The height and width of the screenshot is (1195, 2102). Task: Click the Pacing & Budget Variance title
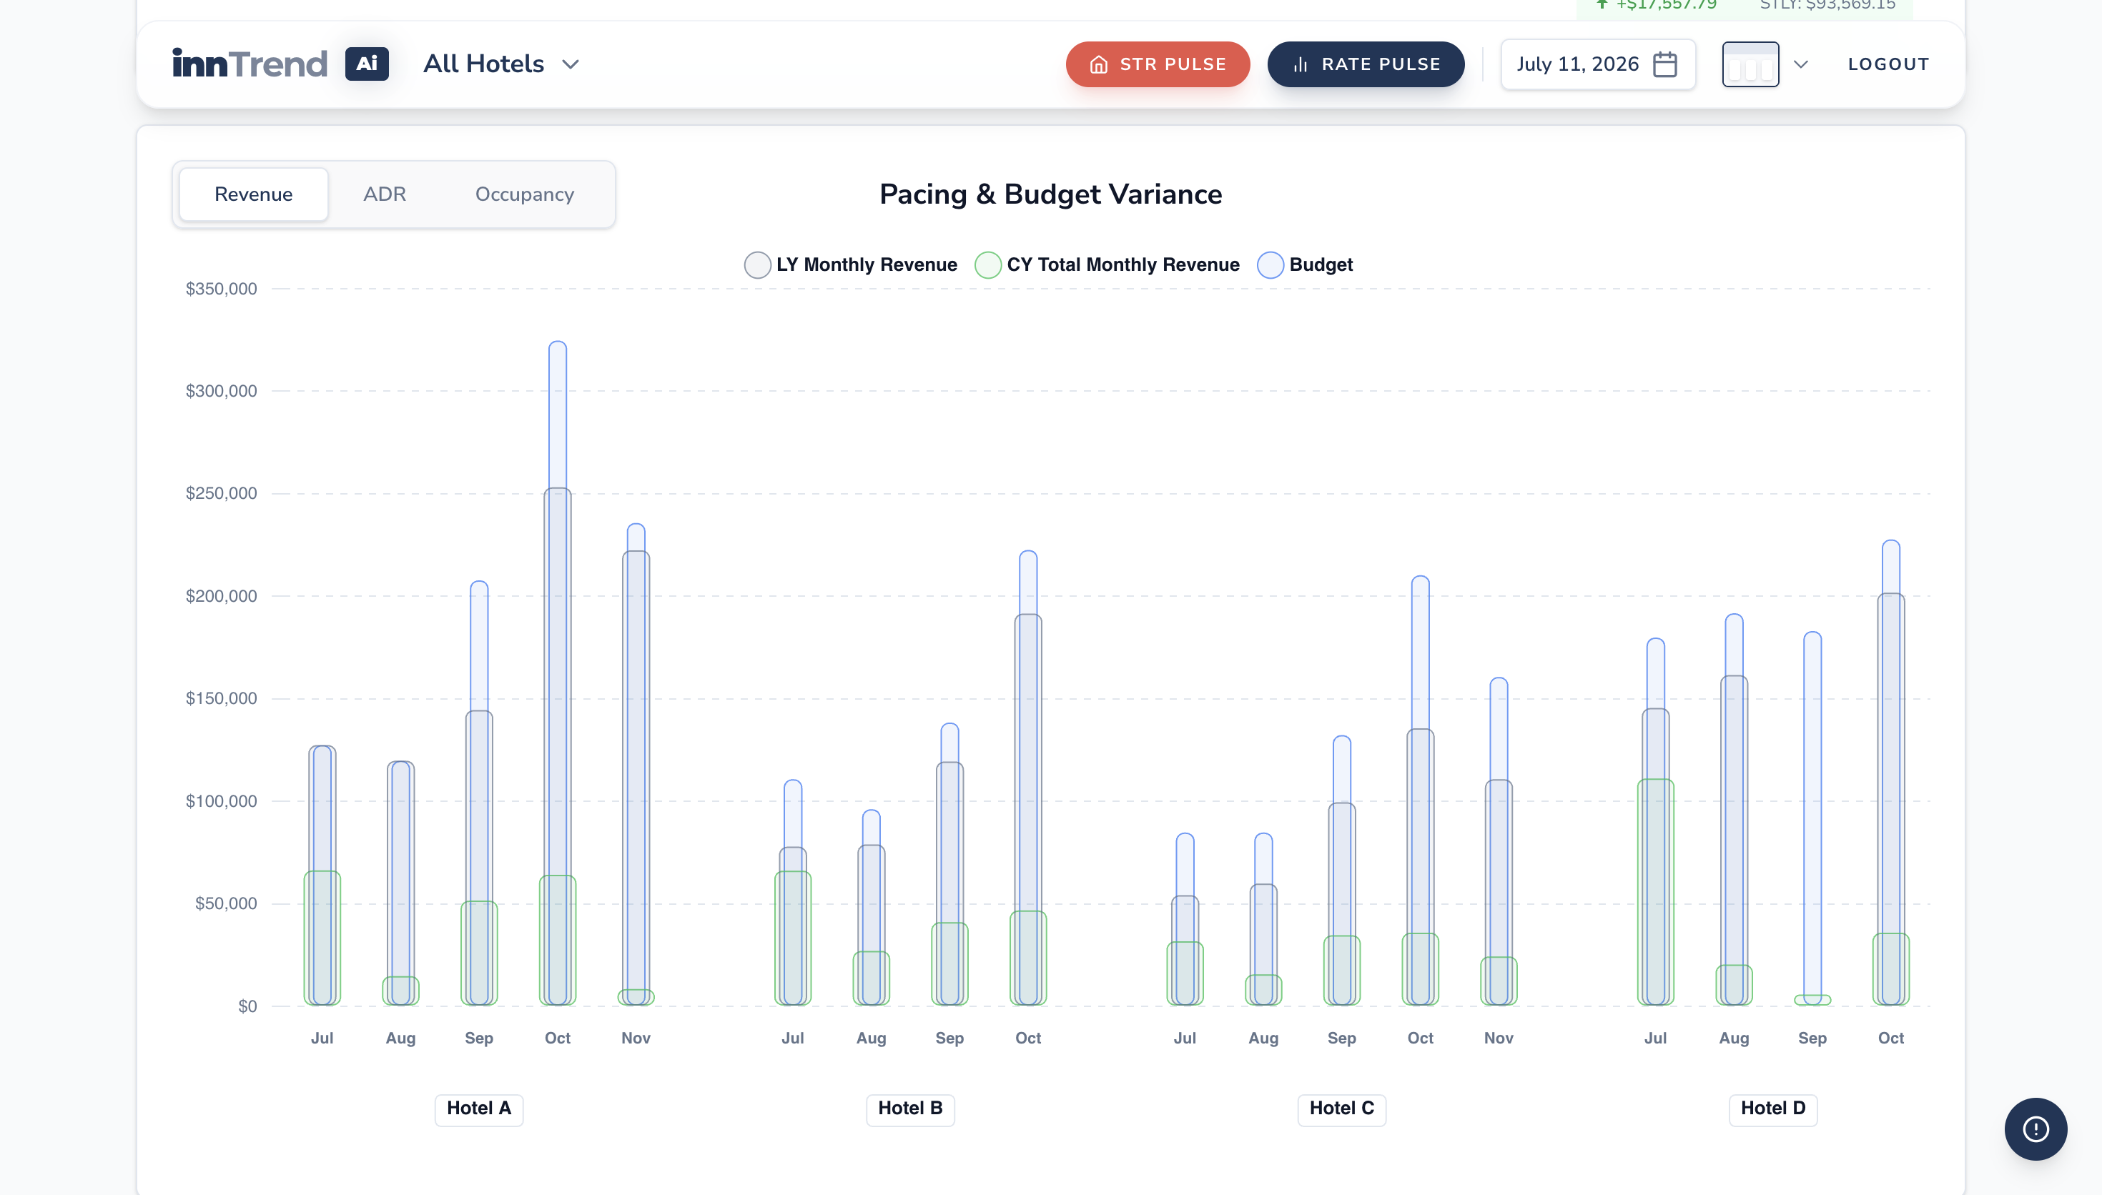coord(1050,194)
